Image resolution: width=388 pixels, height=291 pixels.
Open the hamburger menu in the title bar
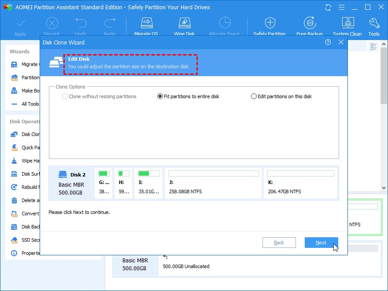point(341,7)
